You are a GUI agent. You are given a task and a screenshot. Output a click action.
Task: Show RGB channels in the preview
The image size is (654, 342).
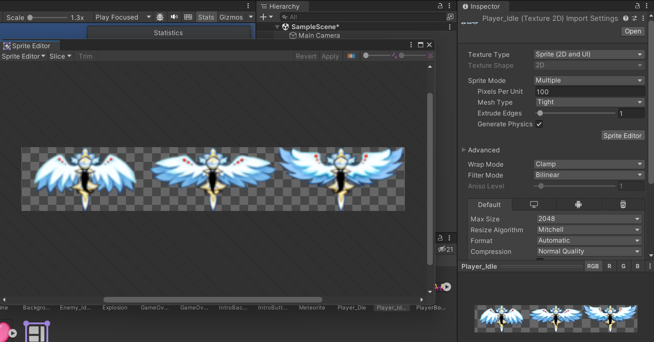click(x=593, y=266)
